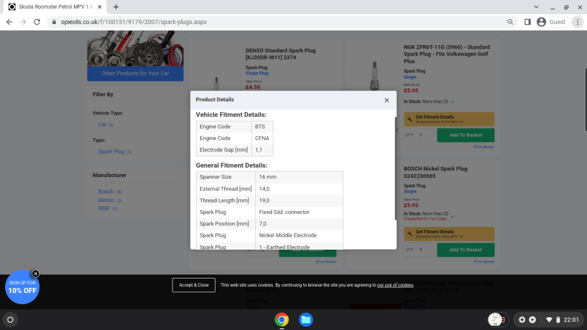Open the Guest profile menu
This screenshot has height=330, width=587.
[552, 22]
